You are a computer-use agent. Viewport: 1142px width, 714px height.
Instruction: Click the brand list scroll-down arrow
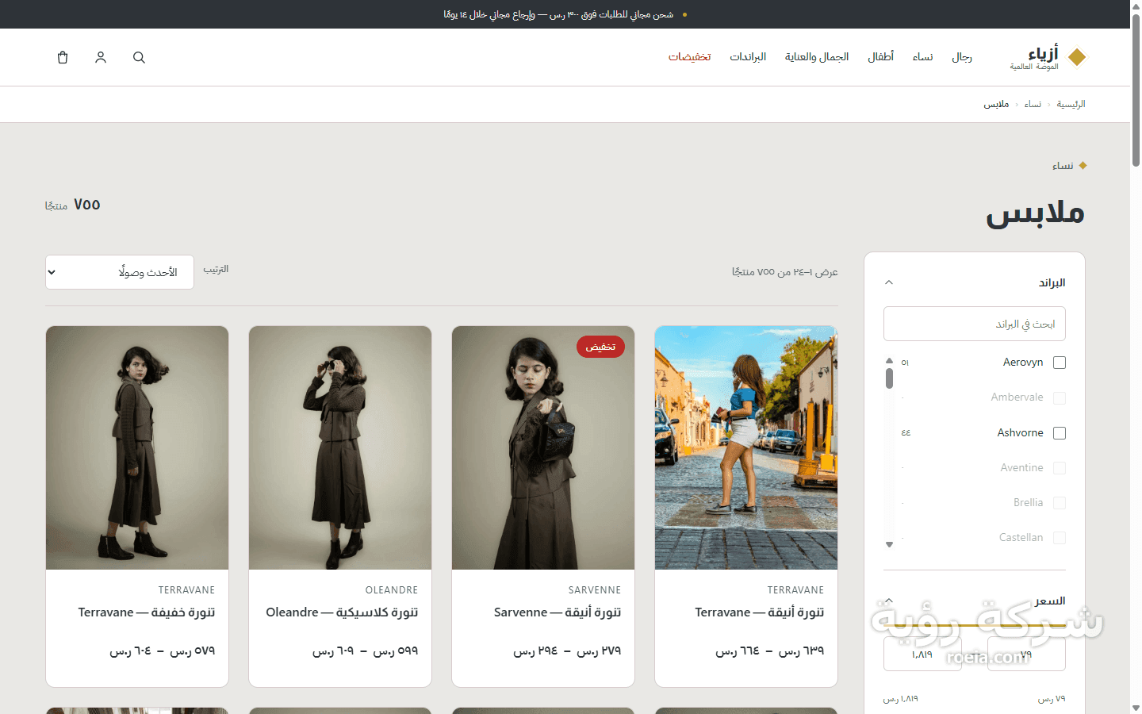coord(890,544)
